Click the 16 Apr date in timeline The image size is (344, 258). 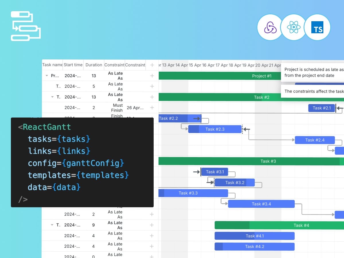coord(208,65)
